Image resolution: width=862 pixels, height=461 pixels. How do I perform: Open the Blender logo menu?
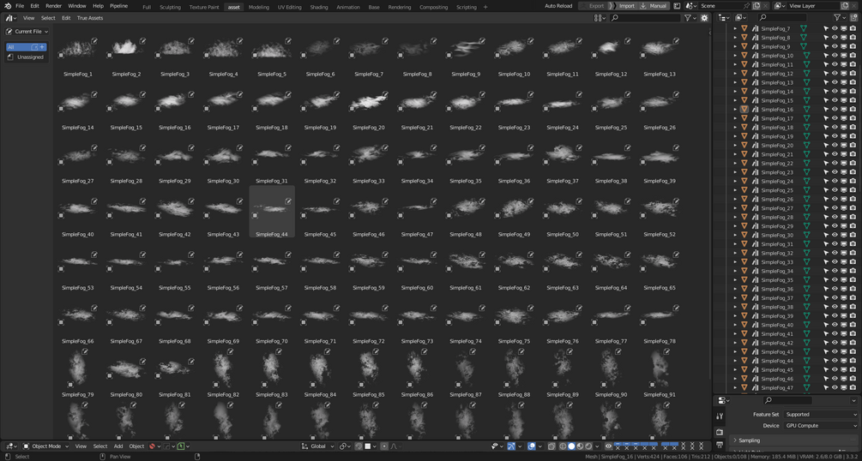(7, 6)
